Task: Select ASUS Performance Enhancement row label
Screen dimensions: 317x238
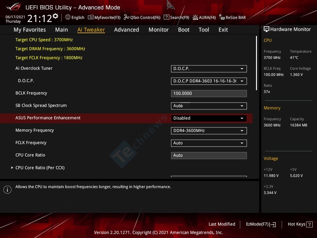Action: click(x=48, y=118)
